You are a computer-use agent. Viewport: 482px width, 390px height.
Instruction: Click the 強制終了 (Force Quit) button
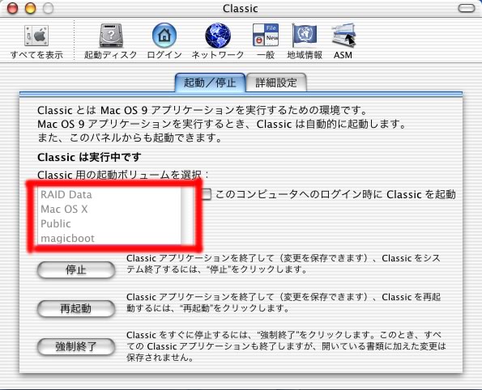coord(76,346)
